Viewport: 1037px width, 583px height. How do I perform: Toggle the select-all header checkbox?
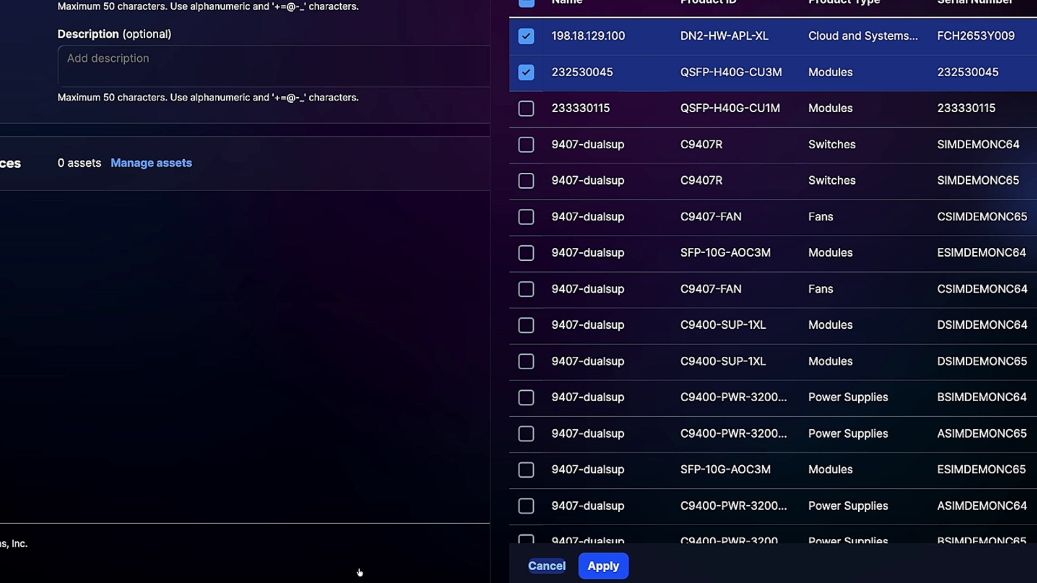pos(526,2)
